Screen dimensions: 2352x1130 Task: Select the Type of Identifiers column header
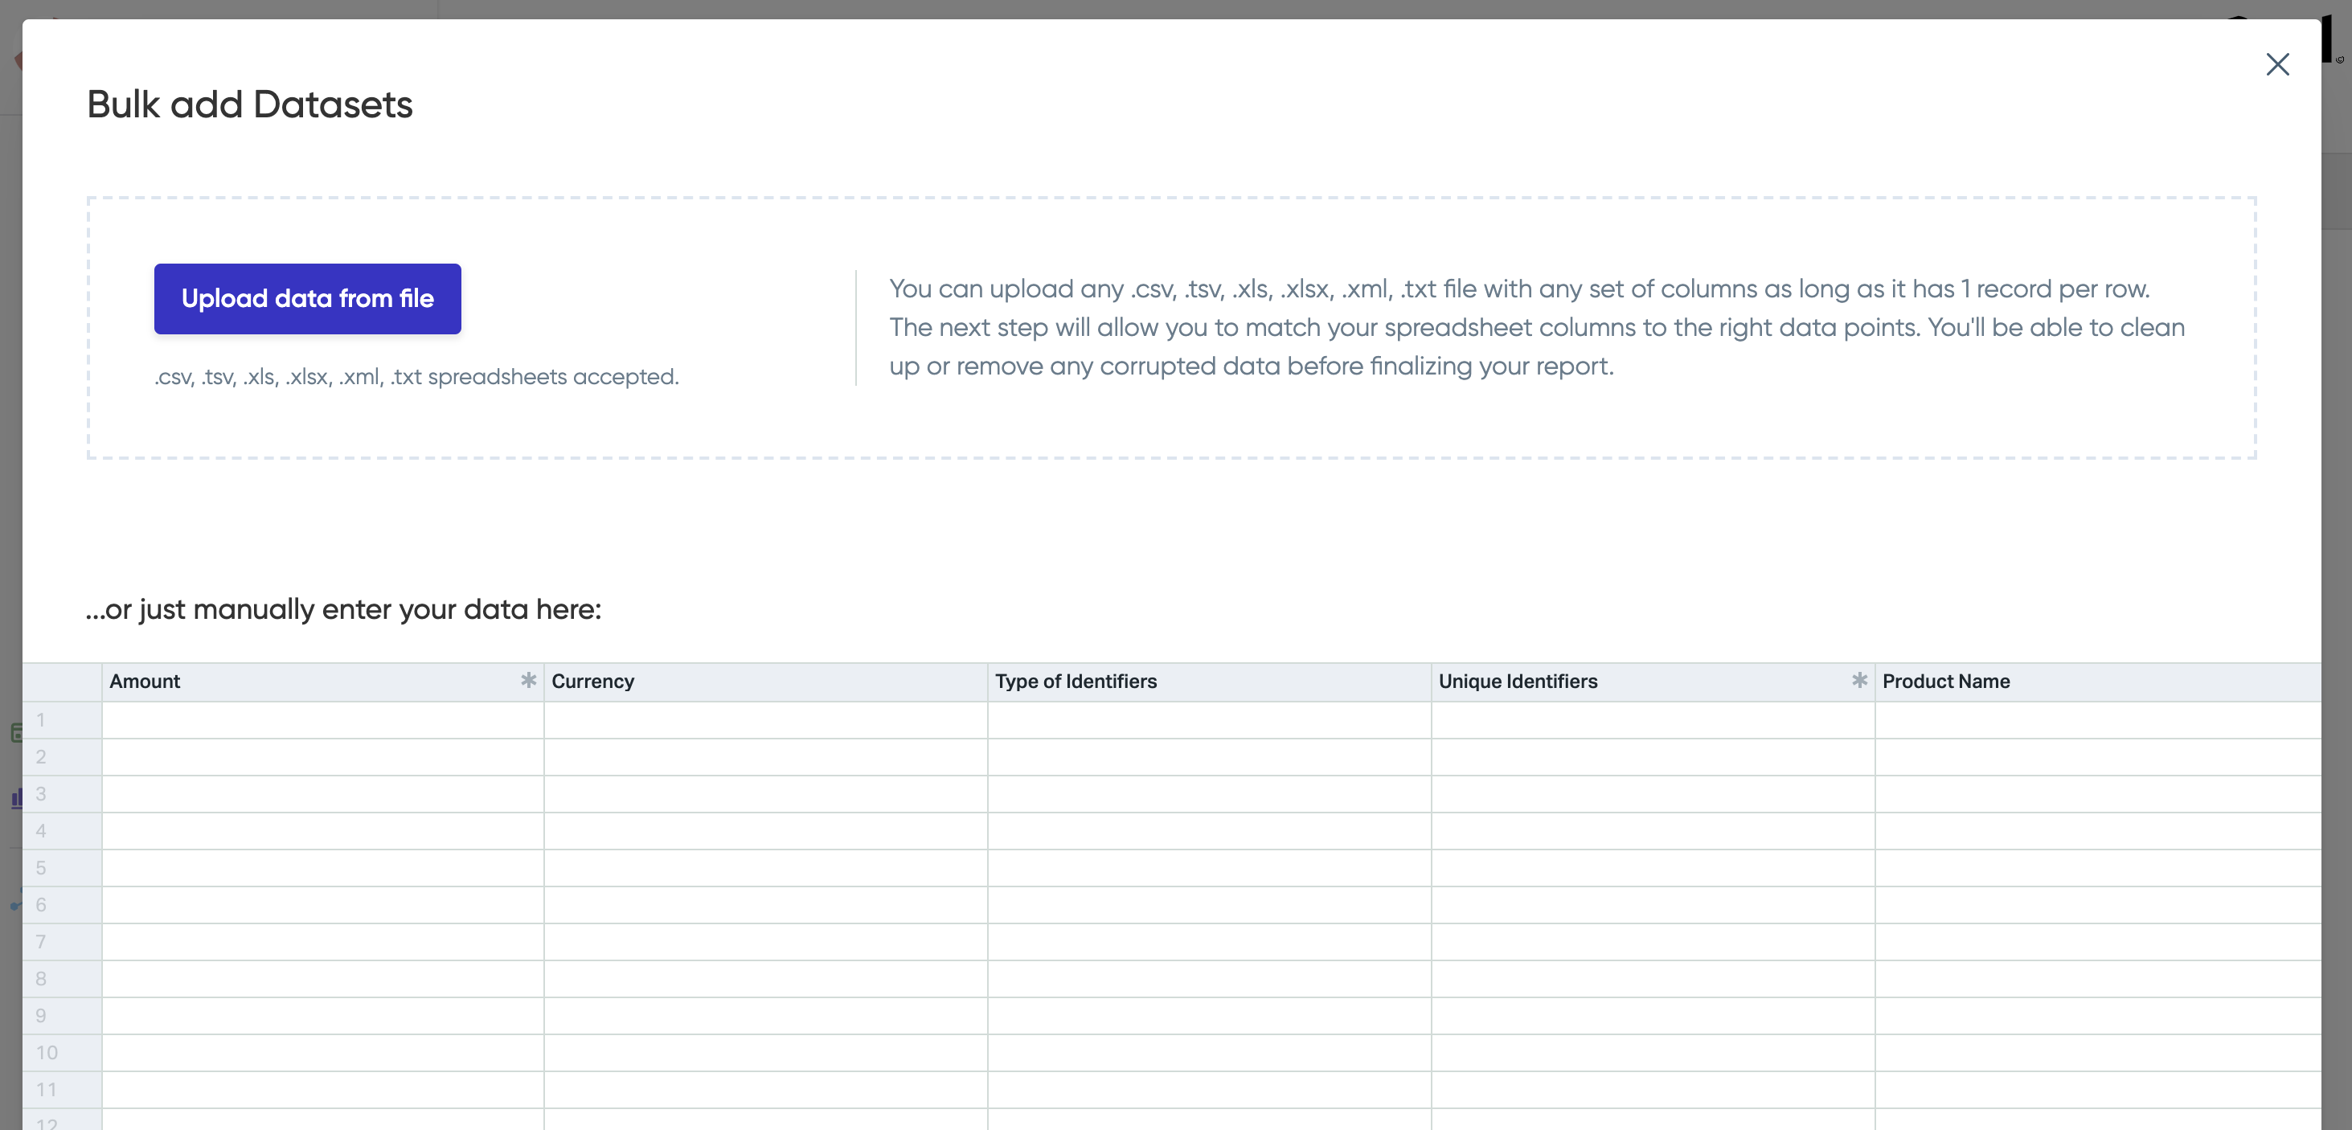pyautogui.click(x=1208, y=681)
